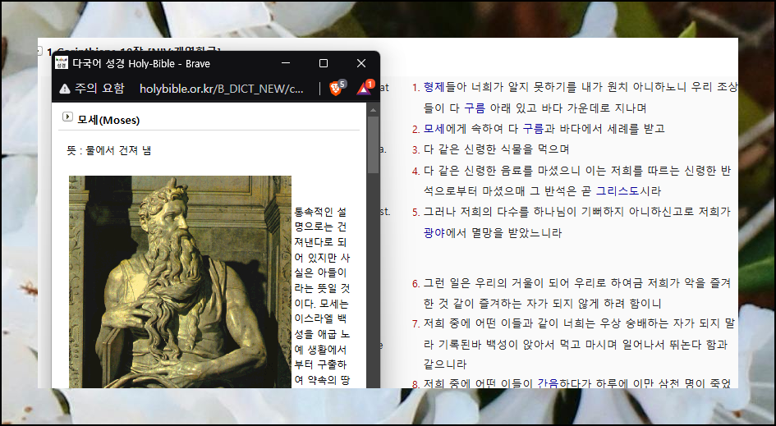
Task: Click verse 3 text 다 같은 신령한 식물을 먹으며
Action: pyautogui.click(x=496, y=149)
